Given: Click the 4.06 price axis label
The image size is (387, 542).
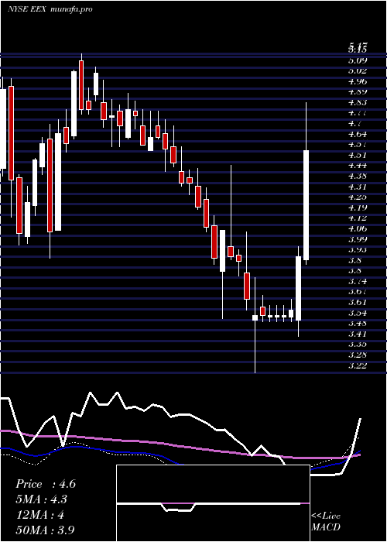Looking at the screenshot, I should point(358,229).
